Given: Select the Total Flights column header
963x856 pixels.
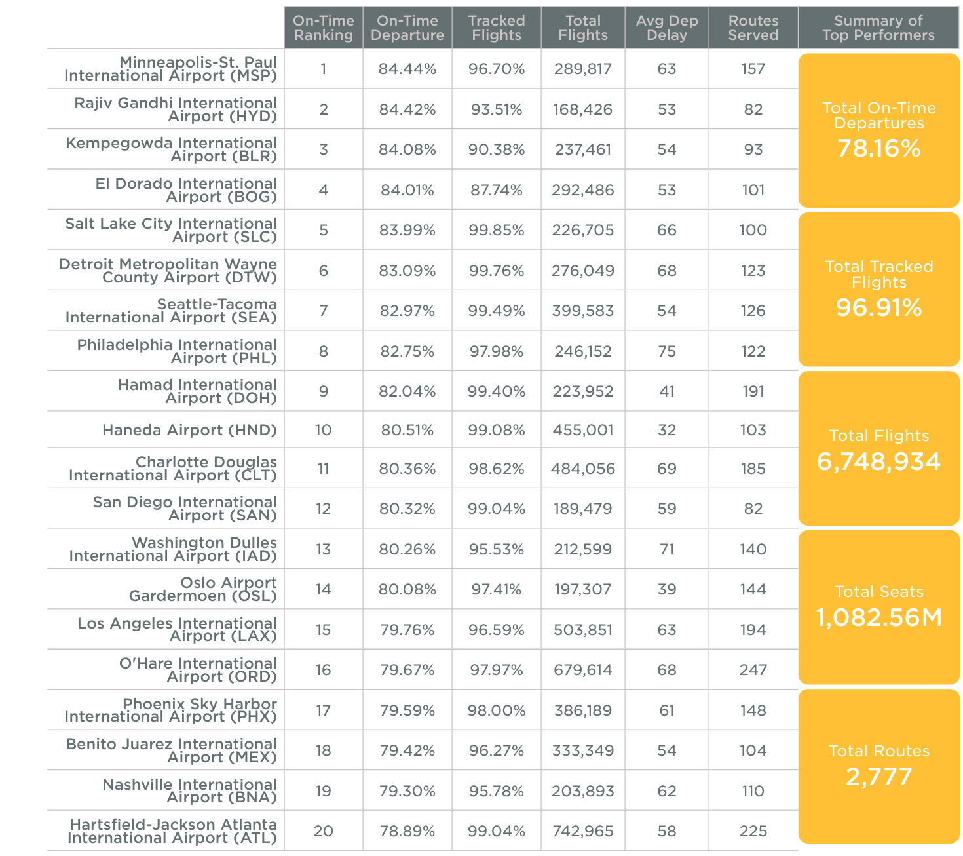Looking at the screenshot, I should click(x=583, y=28).
